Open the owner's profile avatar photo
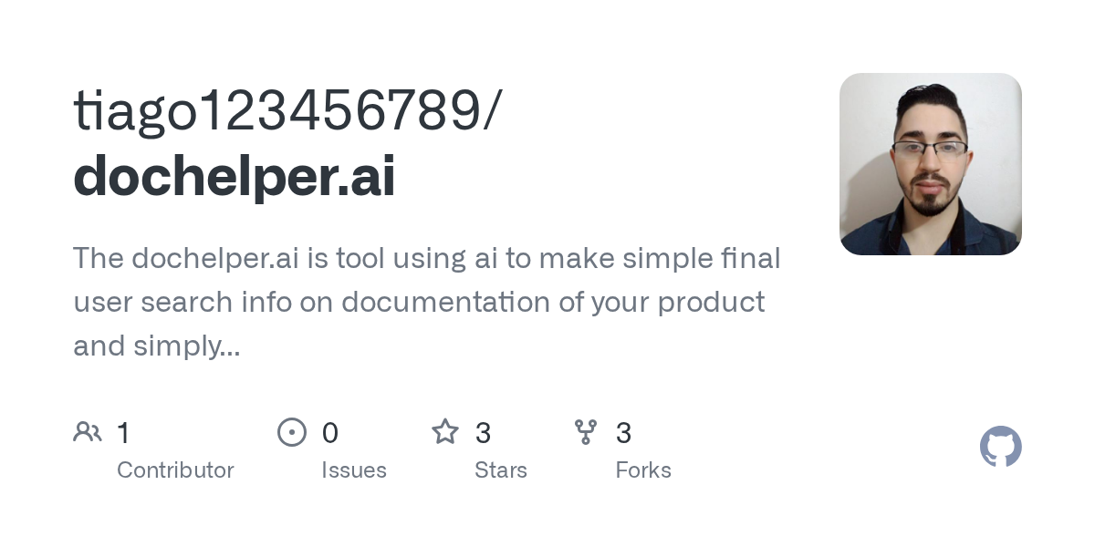The height and width of the screenshot is (547, 1095). 931,164
